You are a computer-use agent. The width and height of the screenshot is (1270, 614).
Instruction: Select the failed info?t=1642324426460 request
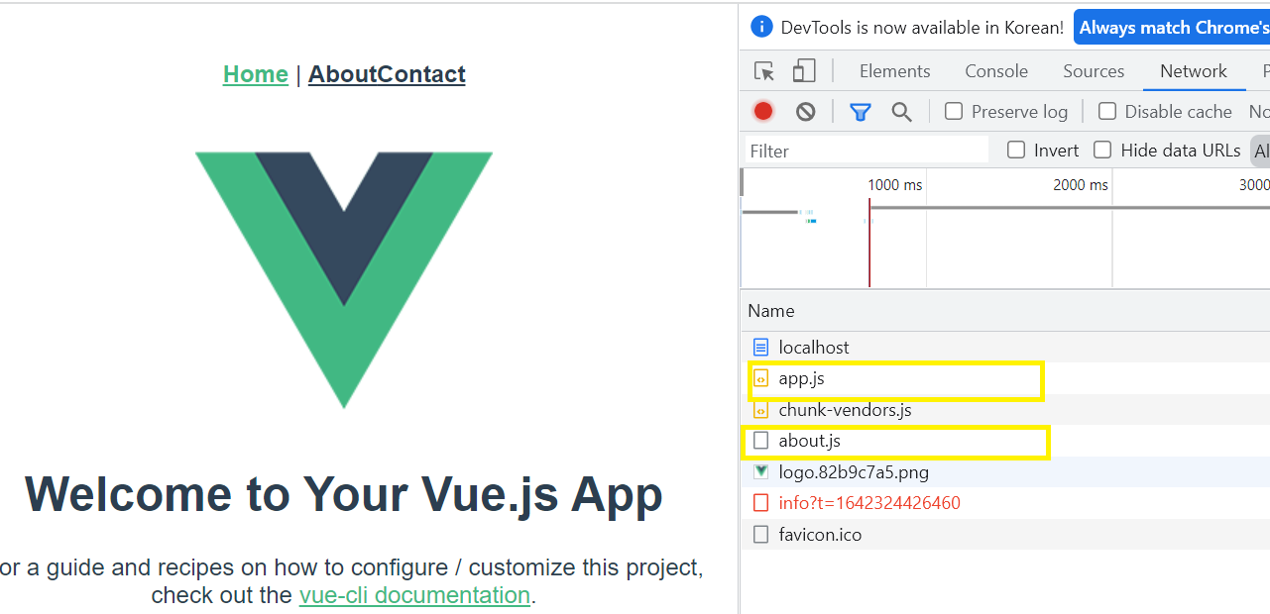point(1005,503)
